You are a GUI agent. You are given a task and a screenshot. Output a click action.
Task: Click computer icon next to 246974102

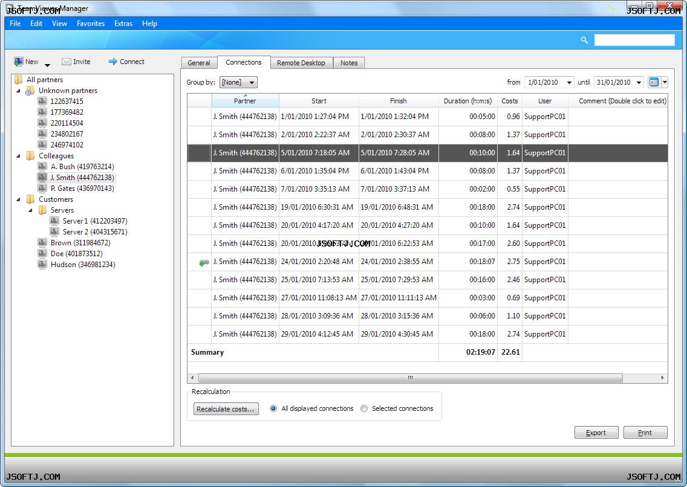point(42,145)
